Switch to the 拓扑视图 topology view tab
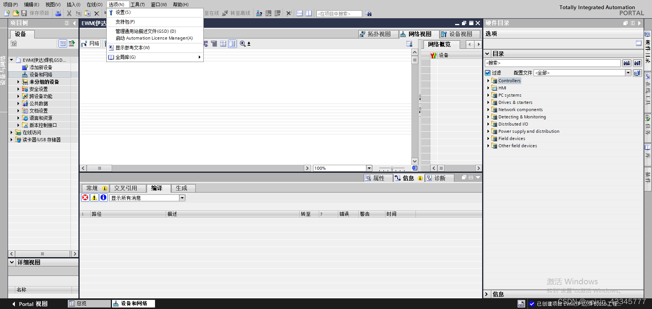Image resolution: width=652 pixels, height=309 pixels. click(378, 34)
